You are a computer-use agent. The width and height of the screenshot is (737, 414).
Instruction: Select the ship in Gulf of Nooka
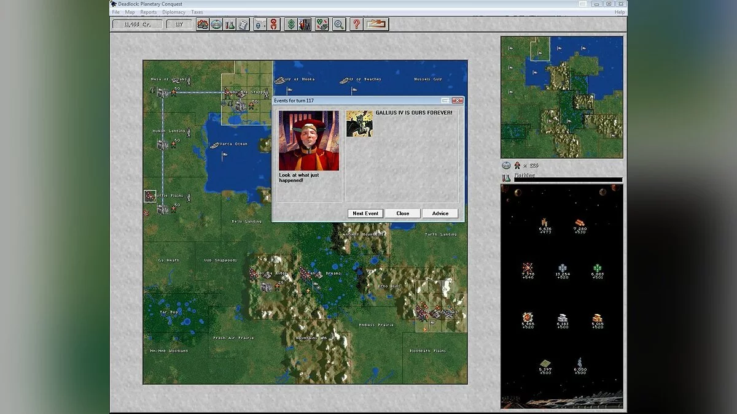(280, 80)
